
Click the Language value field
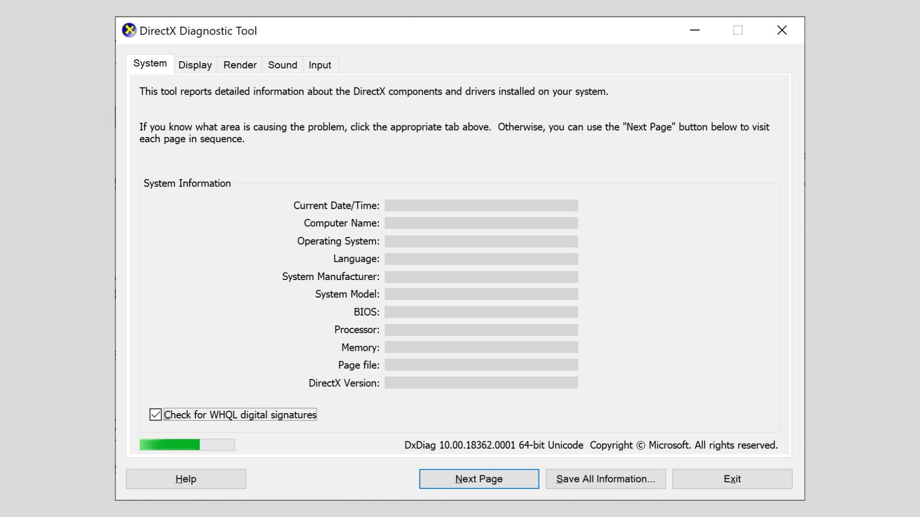point(481,259)
